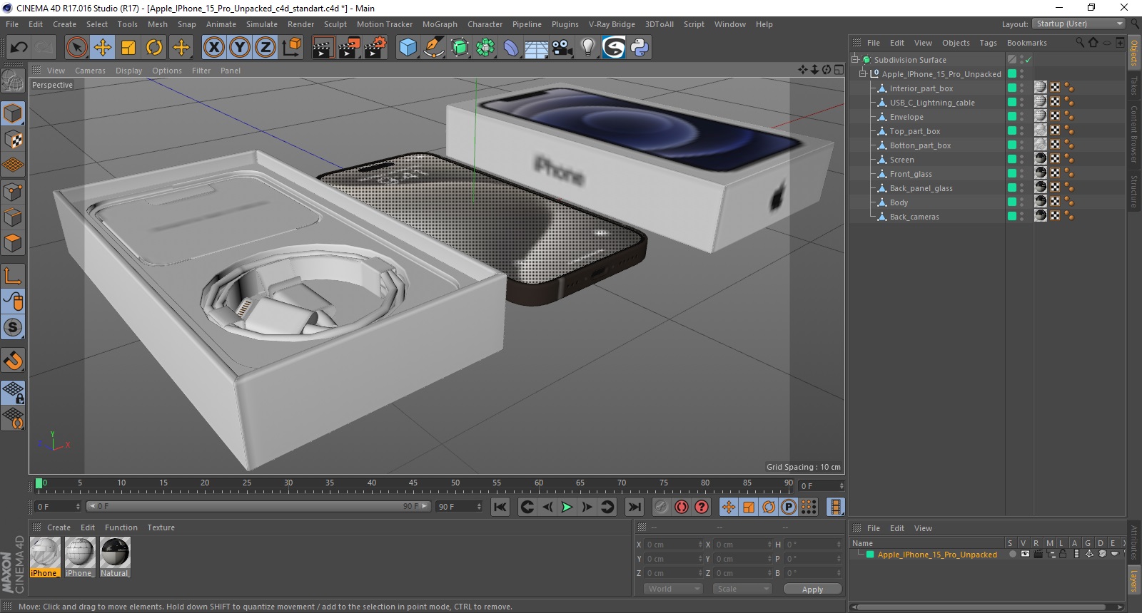Click the Python script icon

click(x=640, y=48)
